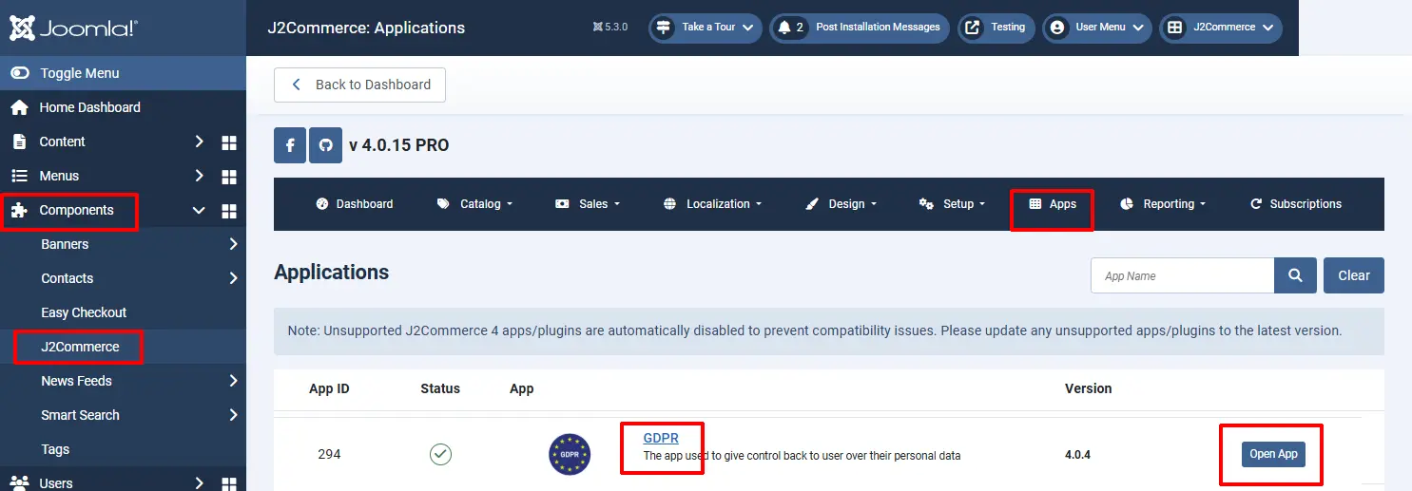The height and width of the screenshot is (491, 1412).
Task: Open the Sales menu
Action: pyautogui.click(x=588, y=204)
